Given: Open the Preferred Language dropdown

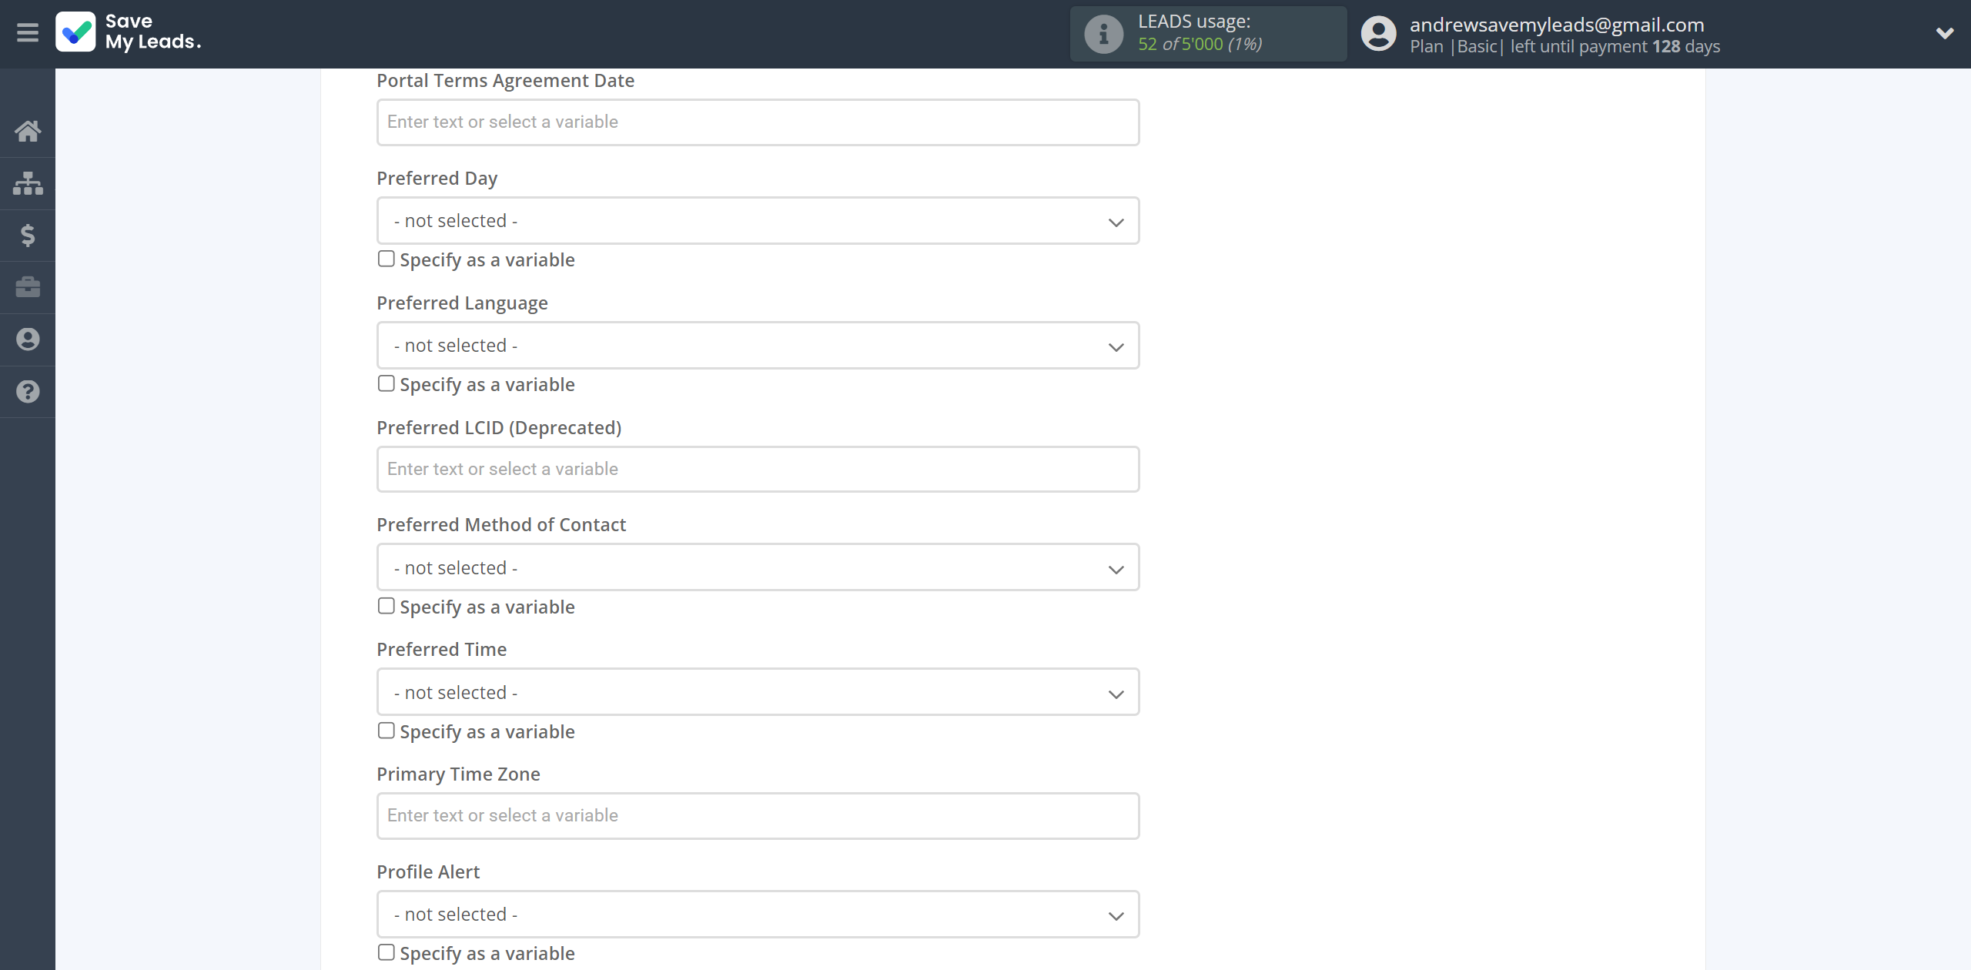Looking at the screenshot, I should (758, 346).
